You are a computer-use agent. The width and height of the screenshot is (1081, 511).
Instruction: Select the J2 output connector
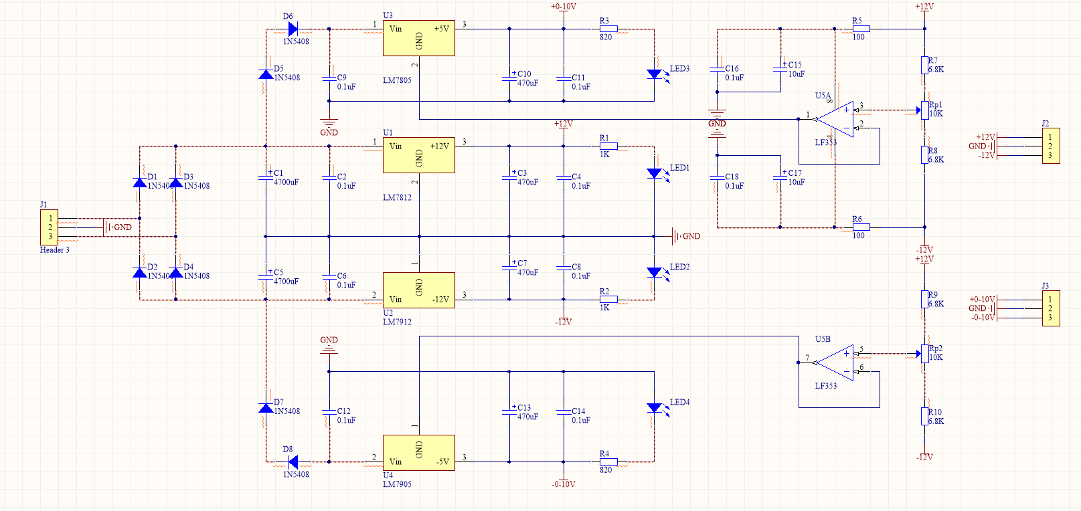1051,146
